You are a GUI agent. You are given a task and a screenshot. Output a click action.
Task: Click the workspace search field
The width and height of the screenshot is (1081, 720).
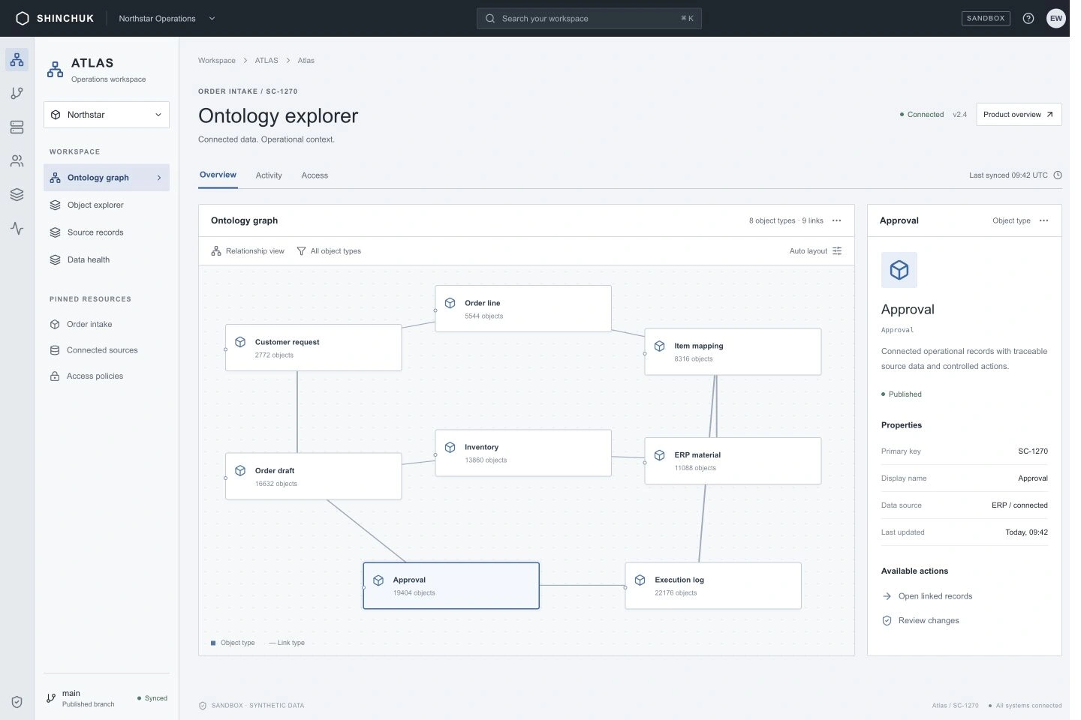click(x=589, y=18)
